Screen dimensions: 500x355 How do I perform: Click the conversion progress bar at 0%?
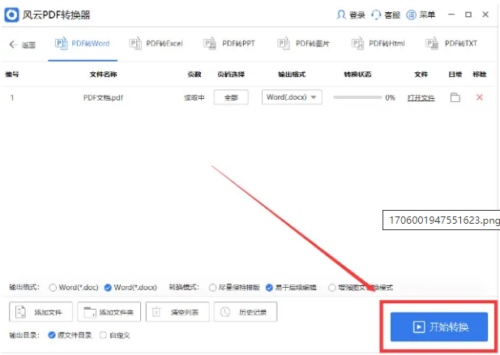(357, 97)
